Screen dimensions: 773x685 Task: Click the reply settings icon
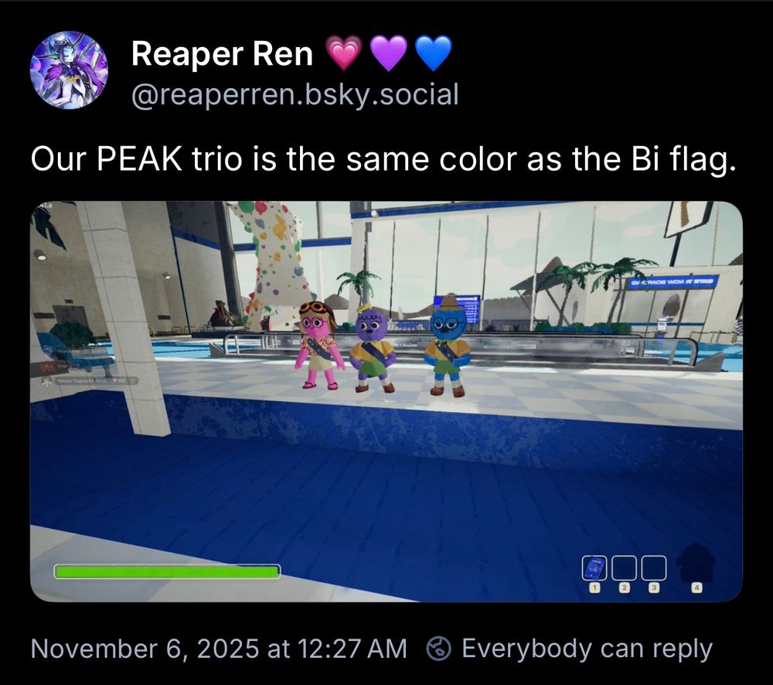439,649
